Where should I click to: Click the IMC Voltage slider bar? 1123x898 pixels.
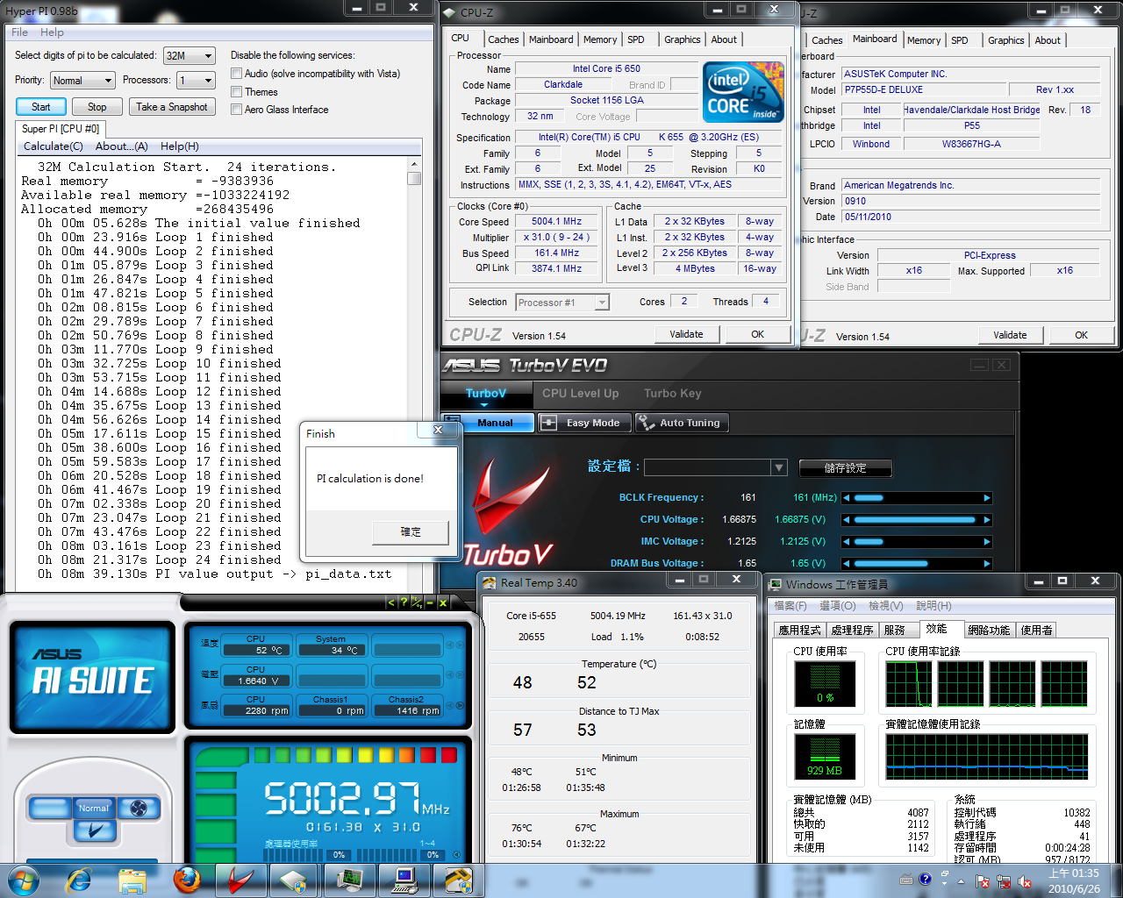tap(917, 541)
